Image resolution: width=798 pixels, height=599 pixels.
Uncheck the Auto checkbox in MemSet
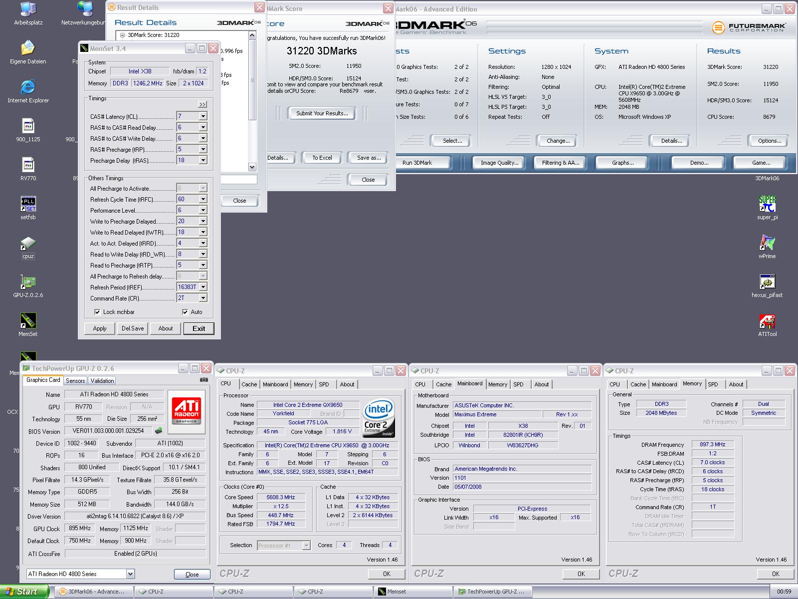click(185, 312)
